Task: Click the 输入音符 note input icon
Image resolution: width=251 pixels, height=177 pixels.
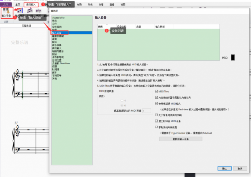Action: tap(20, 11)
